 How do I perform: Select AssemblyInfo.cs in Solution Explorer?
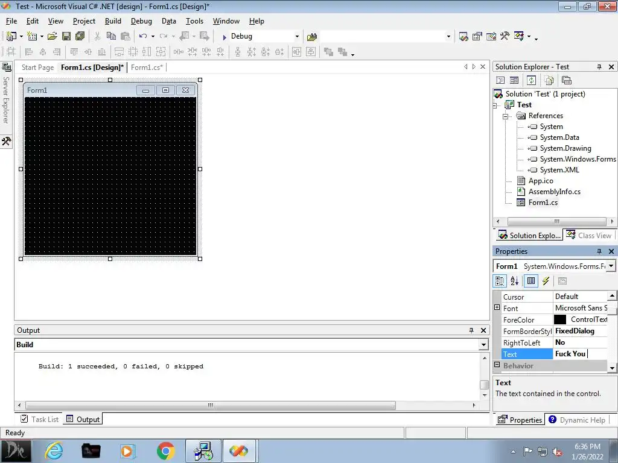[554, 192]
